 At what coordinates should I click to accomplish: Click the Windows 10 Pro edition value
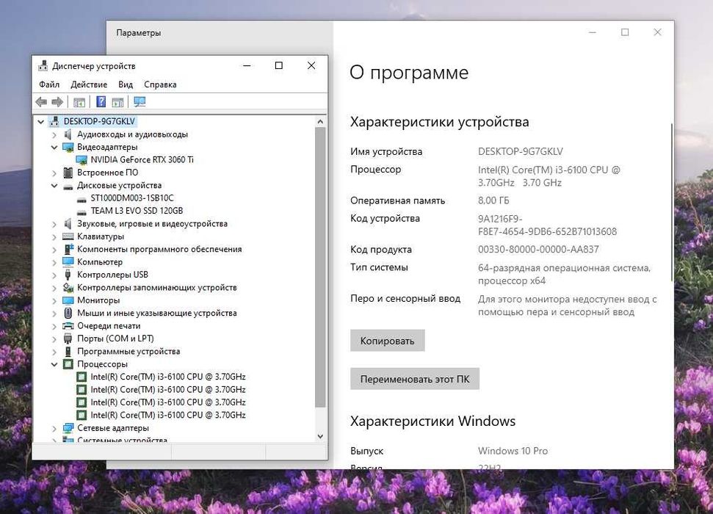click(513, 451)
